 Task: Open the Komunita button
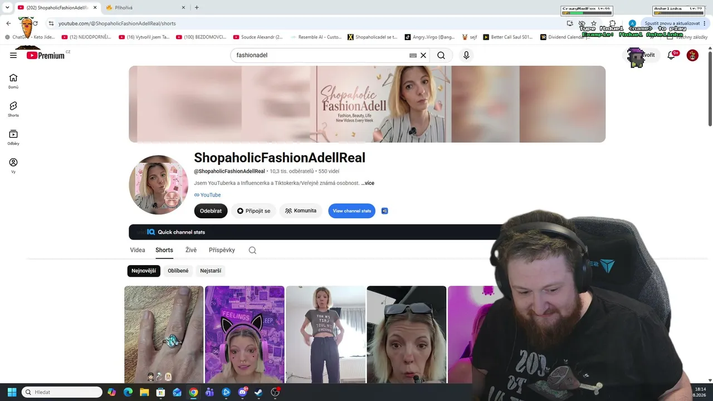(x=301, y=211)
